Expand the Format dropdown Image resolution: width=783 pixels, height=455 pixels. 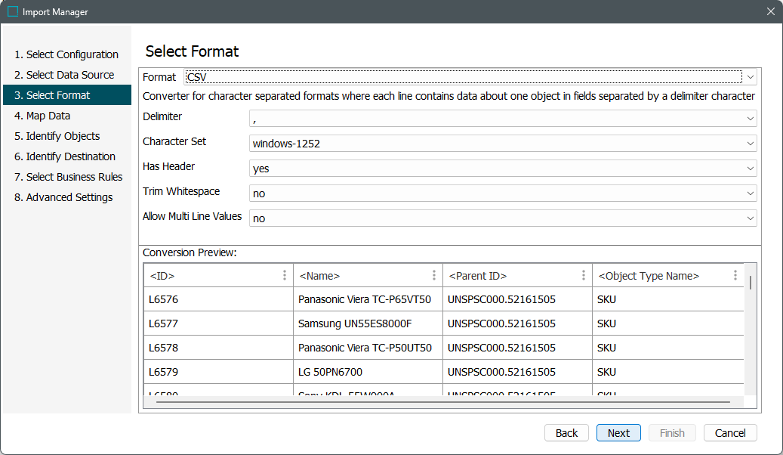pyautogui.click(x=751, y=77)
